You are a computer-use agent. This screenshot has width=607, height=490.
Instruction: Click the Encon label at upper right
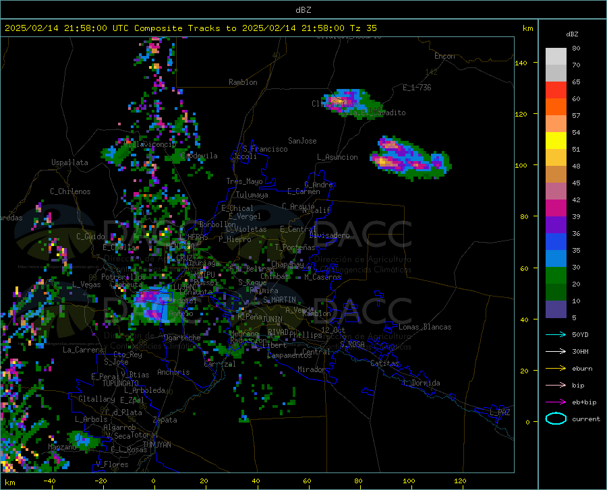tap(444, 56)
